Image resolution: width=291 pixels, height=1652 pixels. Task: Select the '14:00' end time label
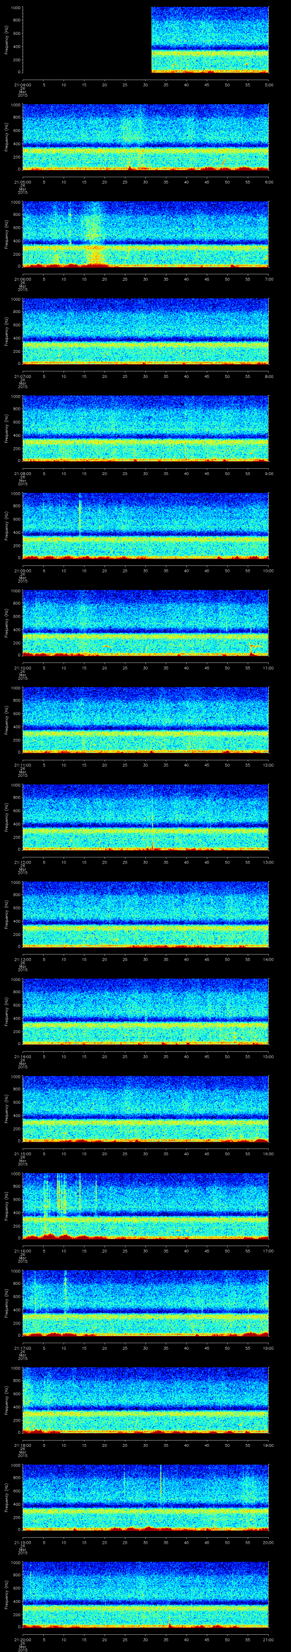[268, 959]
